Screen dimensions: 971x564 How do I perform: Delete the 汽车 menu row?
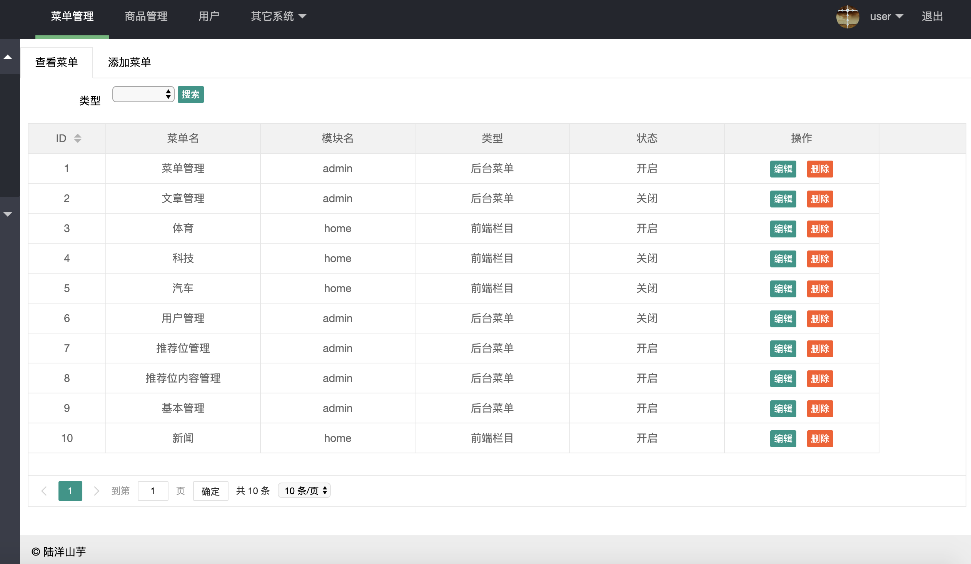click(819, 289)
